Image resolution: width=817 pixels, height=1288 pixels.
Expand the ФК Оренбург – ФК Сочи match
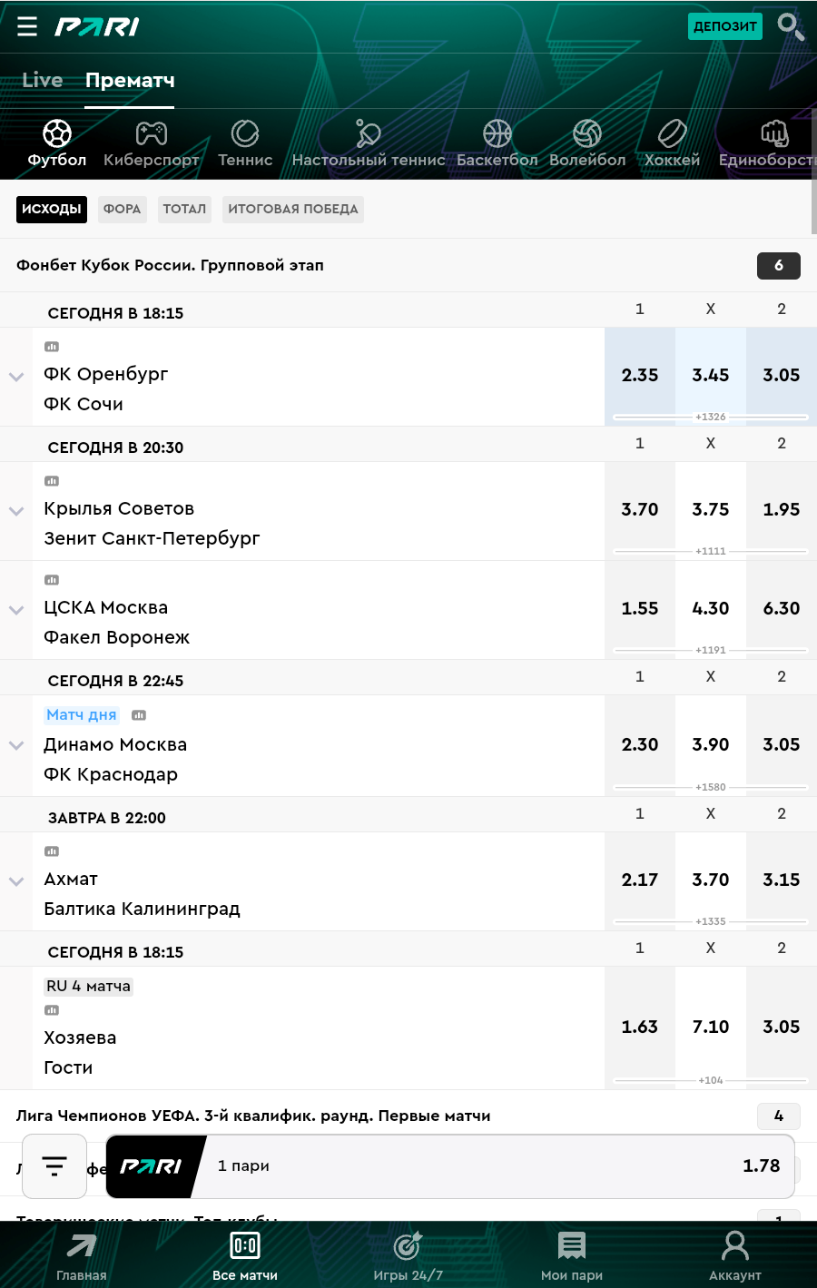pos(16,377)
